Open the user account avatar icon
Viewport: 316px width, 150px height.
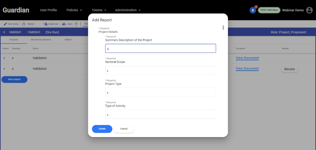(309, 10)
